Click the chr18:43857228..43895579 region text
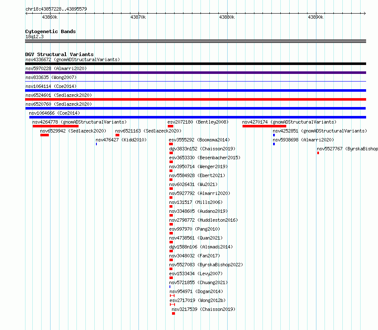Image resolution: width=378 pixels, height=330 pixels. [x=56, y=9]
